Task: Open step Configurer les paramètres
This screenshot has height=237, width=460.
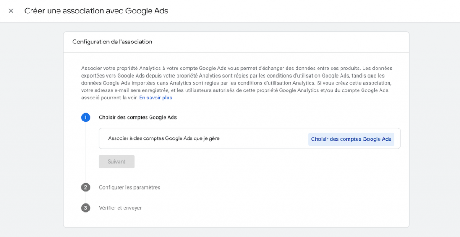Action: tap(130, 187)
